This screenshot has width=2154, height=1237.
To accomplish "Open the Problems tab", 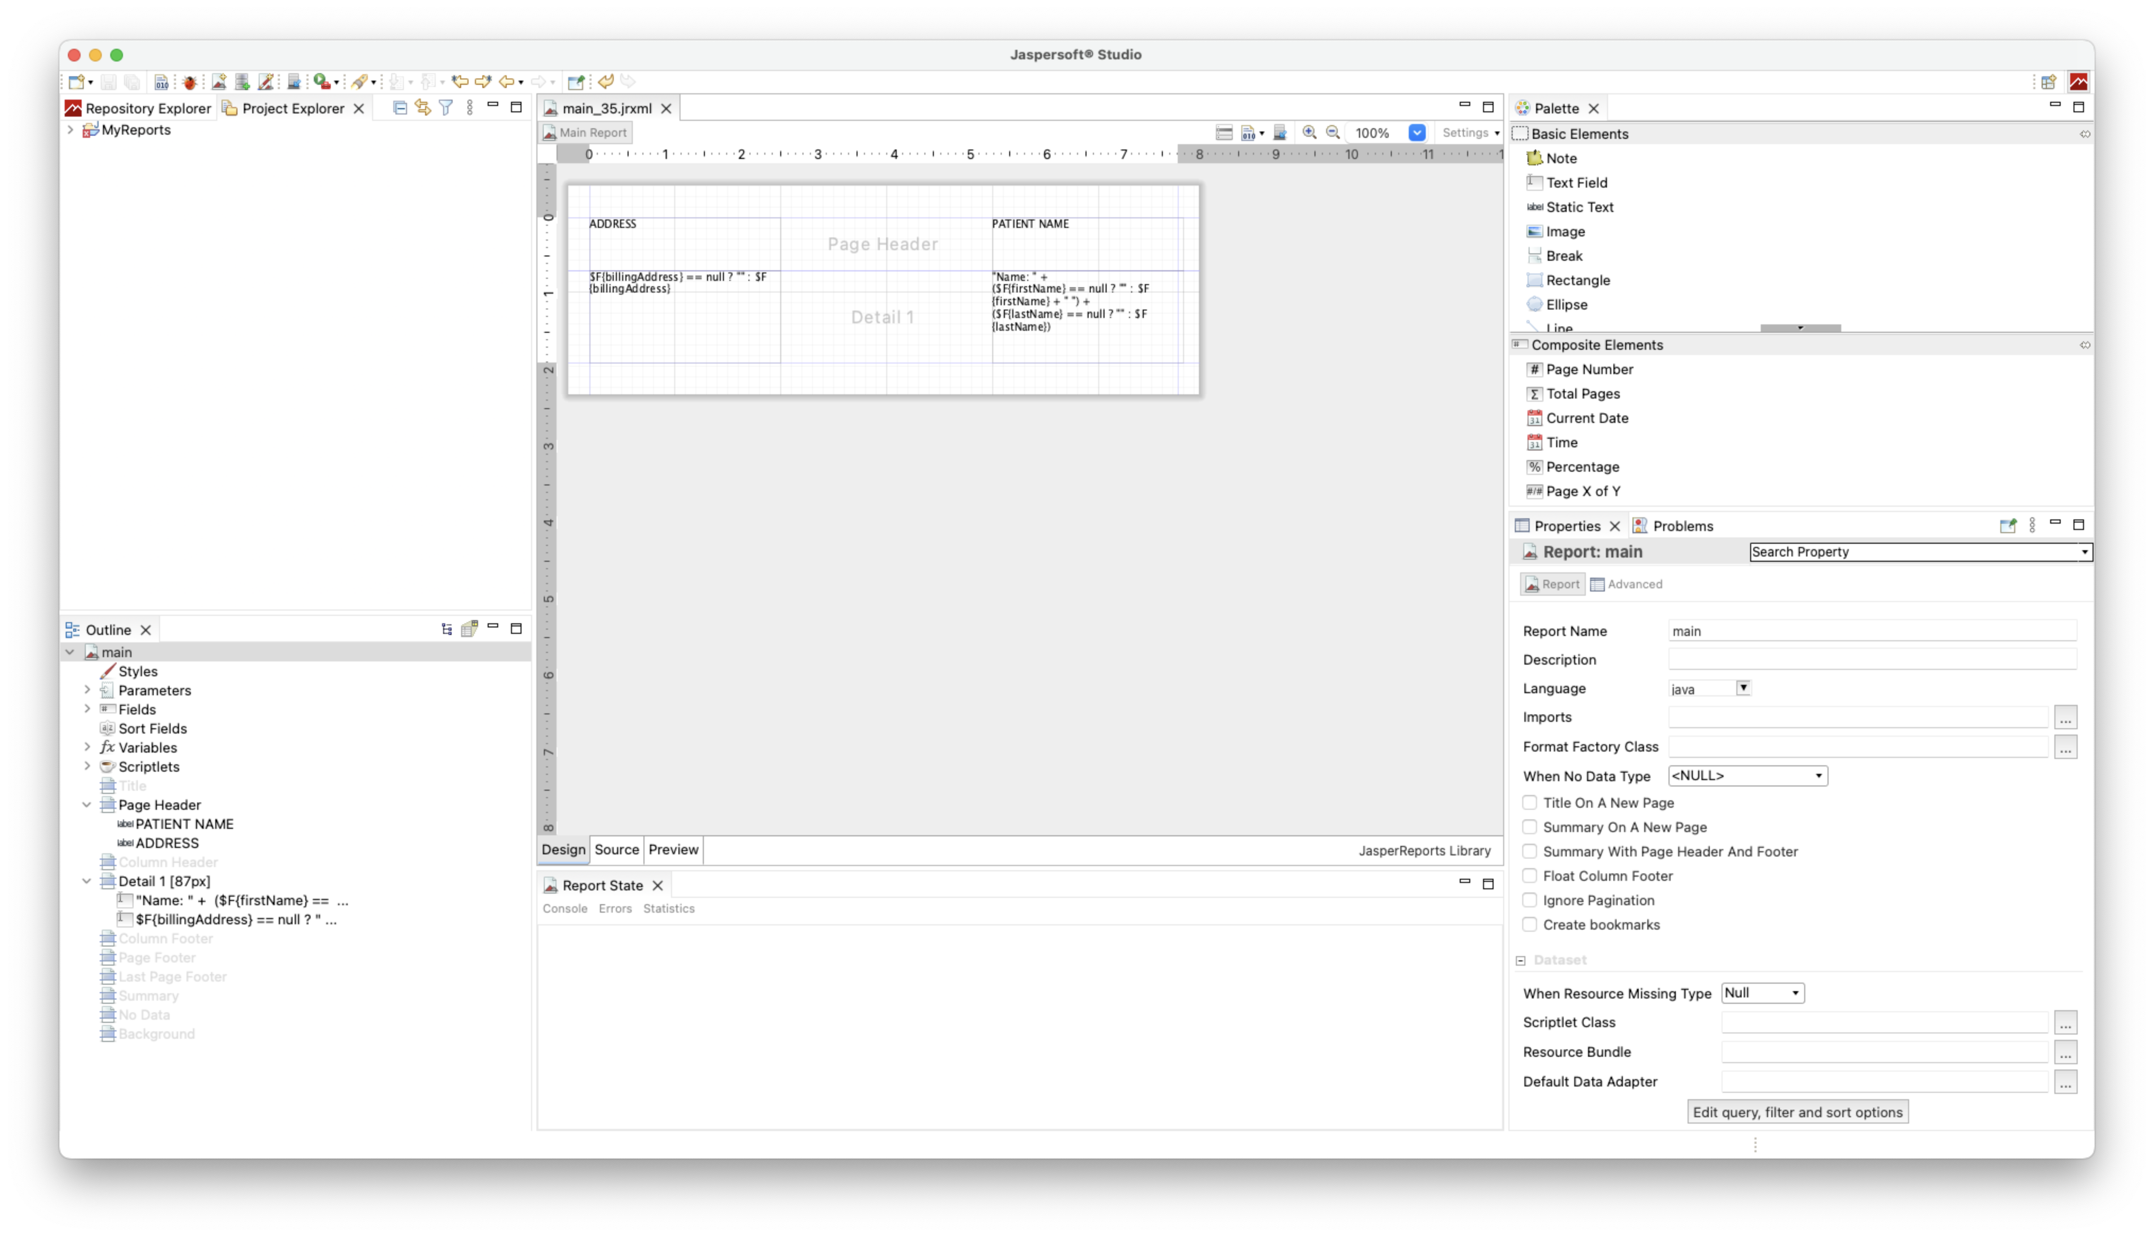I will (1682, 526).
